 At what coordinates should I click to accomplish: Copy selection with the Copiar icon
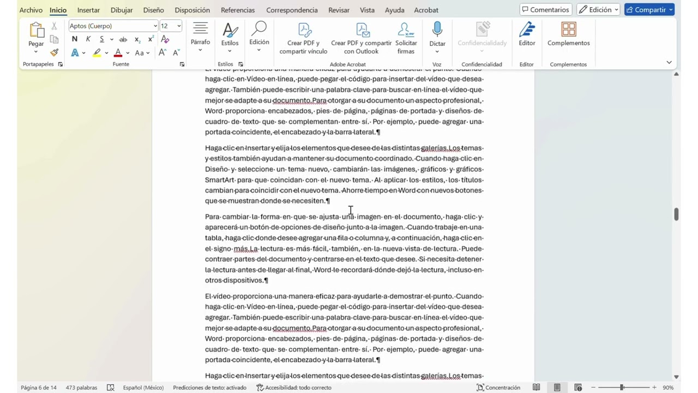pos(54,39)
